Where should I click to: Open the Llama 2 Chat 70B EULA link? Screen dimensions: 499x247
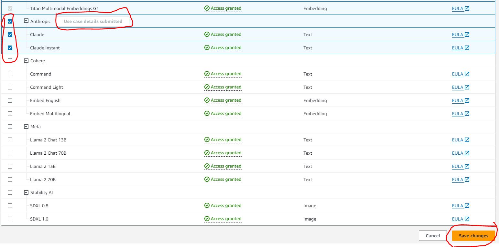click(461, 153)
